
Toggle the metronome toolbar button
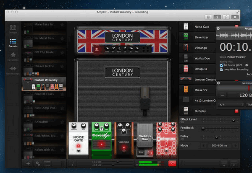(x=217, y=17)
